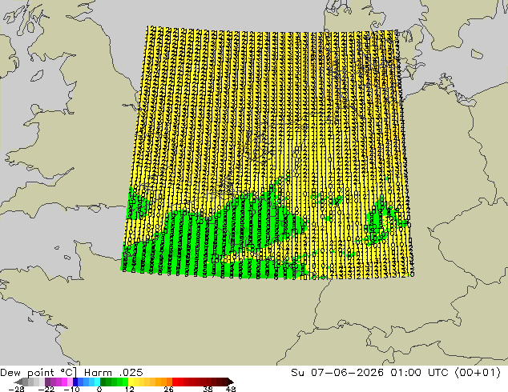Select the orange swatch before the 26 label
The width and height of the screenshot is (508, 392).
pyautogui.click(x=169, y=382)
